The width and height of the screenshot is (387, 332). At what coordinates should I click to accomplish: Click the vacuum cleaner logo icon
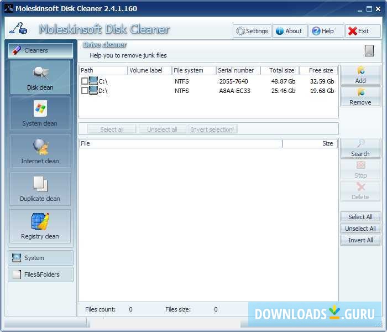tap(18, 28)
